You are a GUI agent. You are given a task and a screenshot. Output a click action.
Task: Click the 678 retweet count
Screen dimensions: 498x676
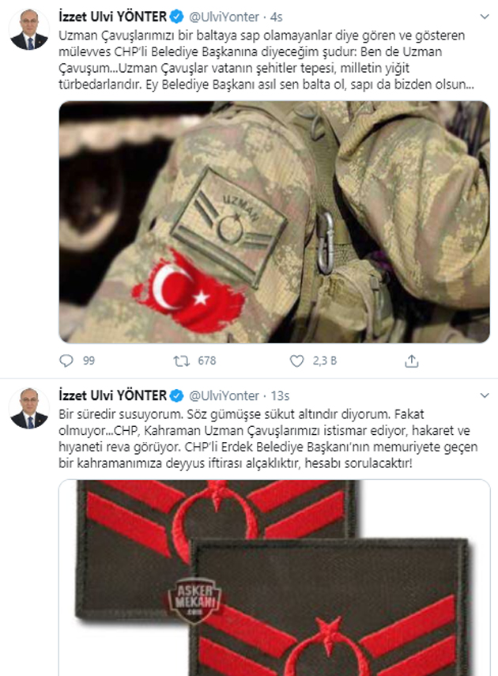pos(207,361)
